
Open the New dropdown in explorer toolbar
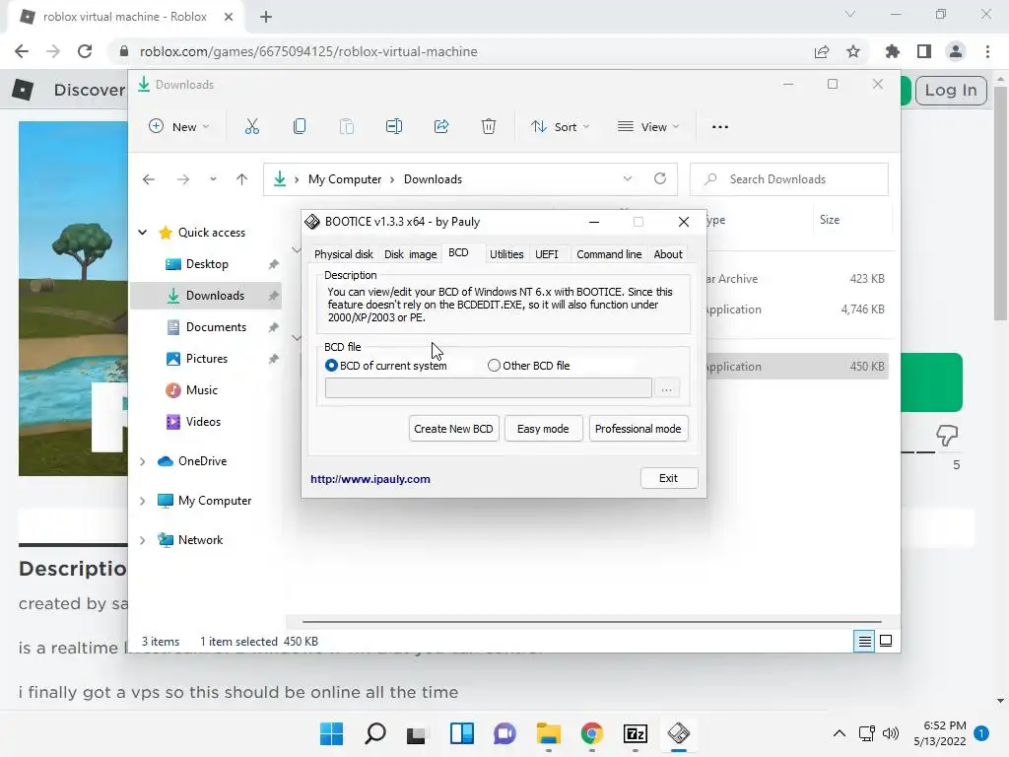click(179, 127)
